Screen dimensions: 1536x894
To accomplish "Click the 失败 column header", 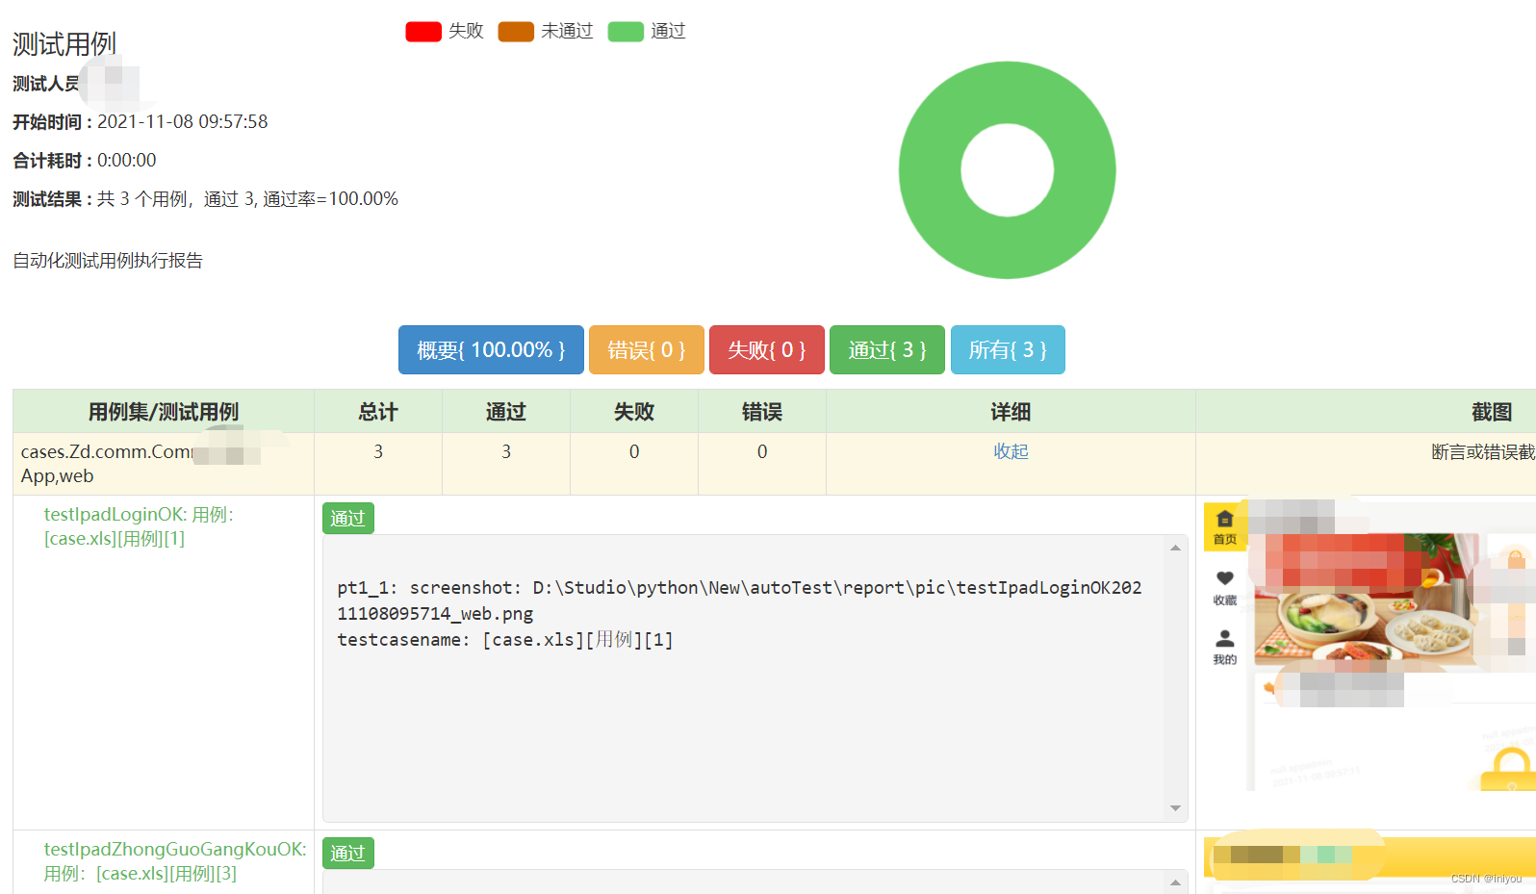I will pos(634,412).
